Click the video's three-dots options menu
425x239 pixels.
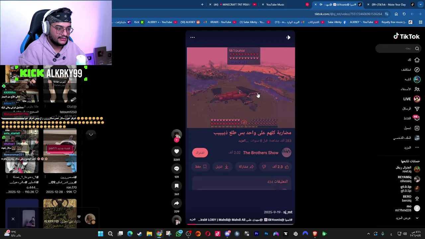coord(192,37)
